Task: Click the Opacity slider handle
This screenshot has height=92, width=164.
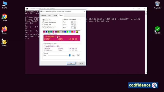Action: point(70,55)
